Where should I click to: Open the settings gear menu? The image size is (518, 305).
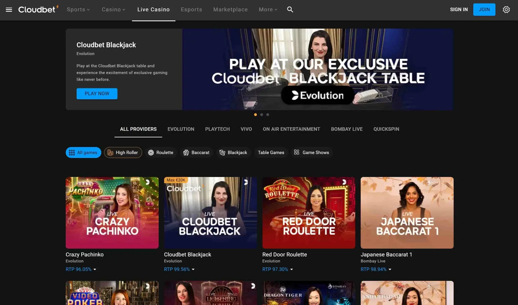coord(506,9)
